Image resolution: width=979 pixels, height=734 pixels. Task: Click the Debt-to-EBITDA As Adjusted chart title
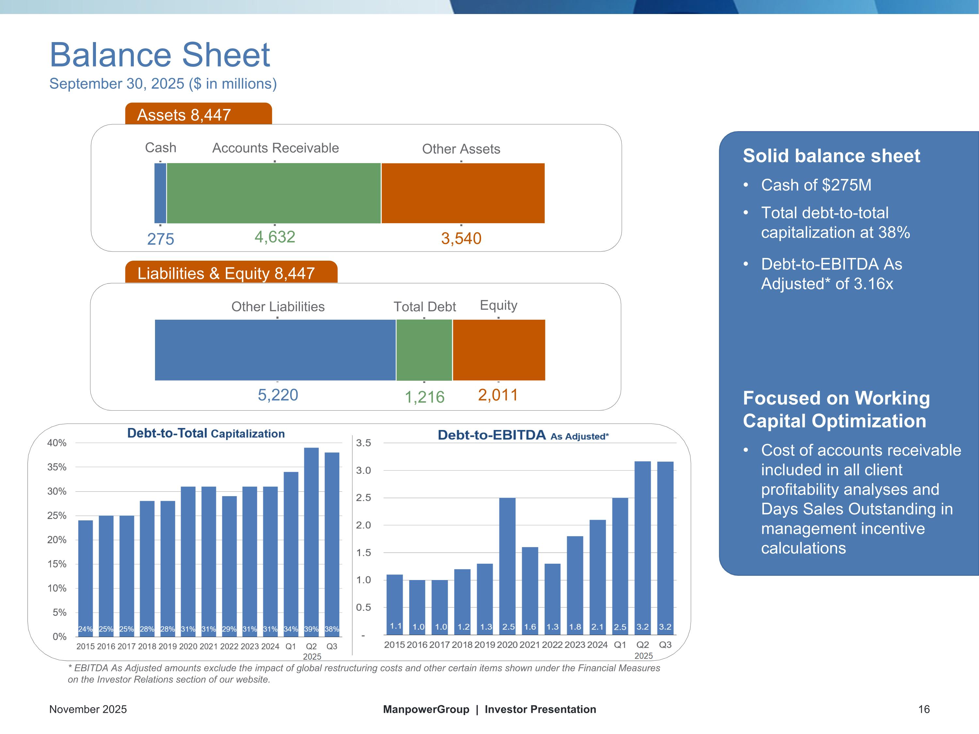tap(523, 436)
